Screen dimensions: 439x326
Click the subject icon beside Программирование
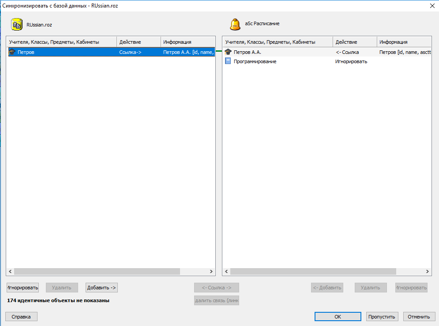click(x=228, y=61)
